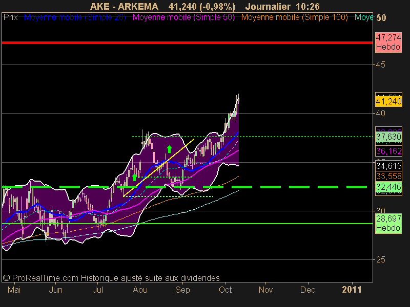Click the '2011' year on time axis
The image size is (410, 307).
(352, 290)
